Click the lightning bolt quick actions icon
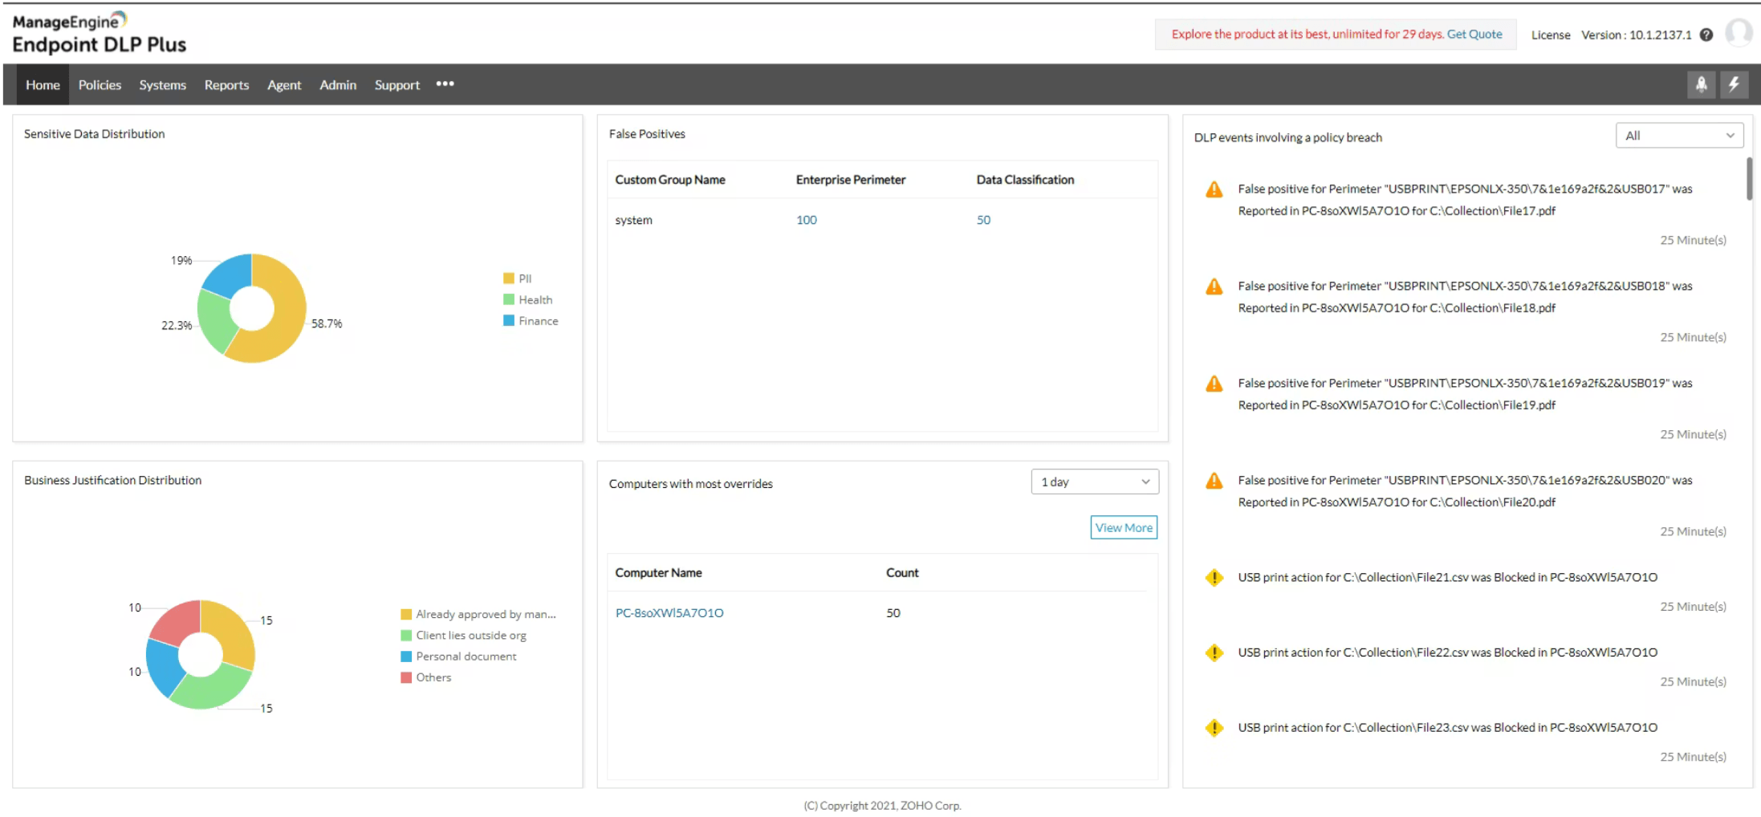 (1734, 84)
